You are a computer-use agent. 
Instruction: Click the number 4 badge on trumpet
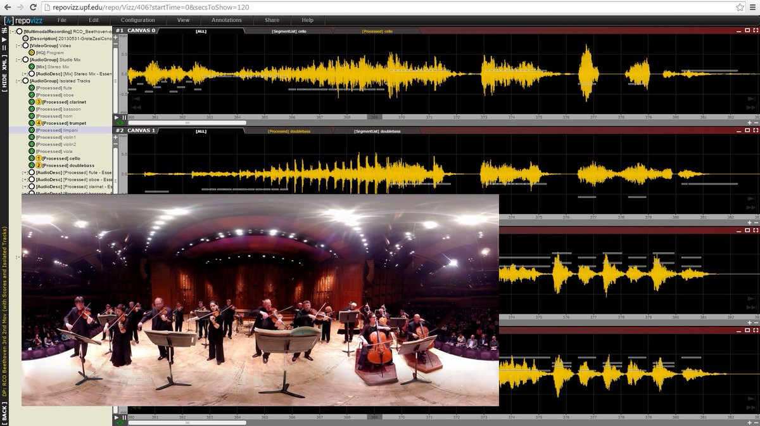tap(39, 123)
